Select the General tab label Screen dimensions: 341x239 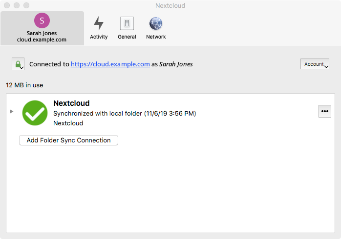[127, 37]
